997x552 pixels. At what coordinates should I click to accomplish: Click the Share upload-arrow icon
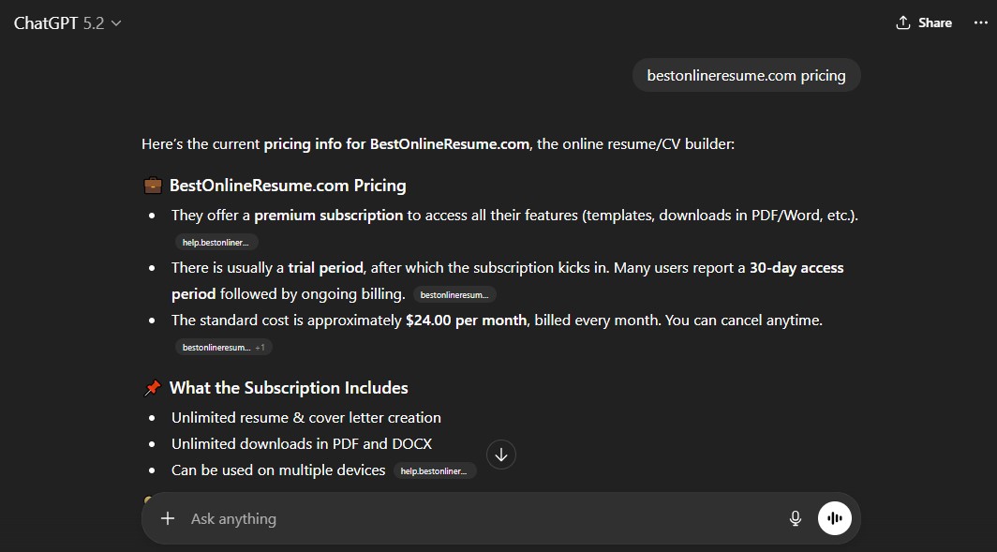902,22
